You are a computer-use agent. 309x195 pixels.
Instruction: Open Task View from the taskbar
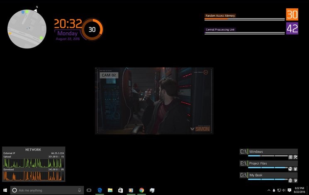[x=89, y=190]
